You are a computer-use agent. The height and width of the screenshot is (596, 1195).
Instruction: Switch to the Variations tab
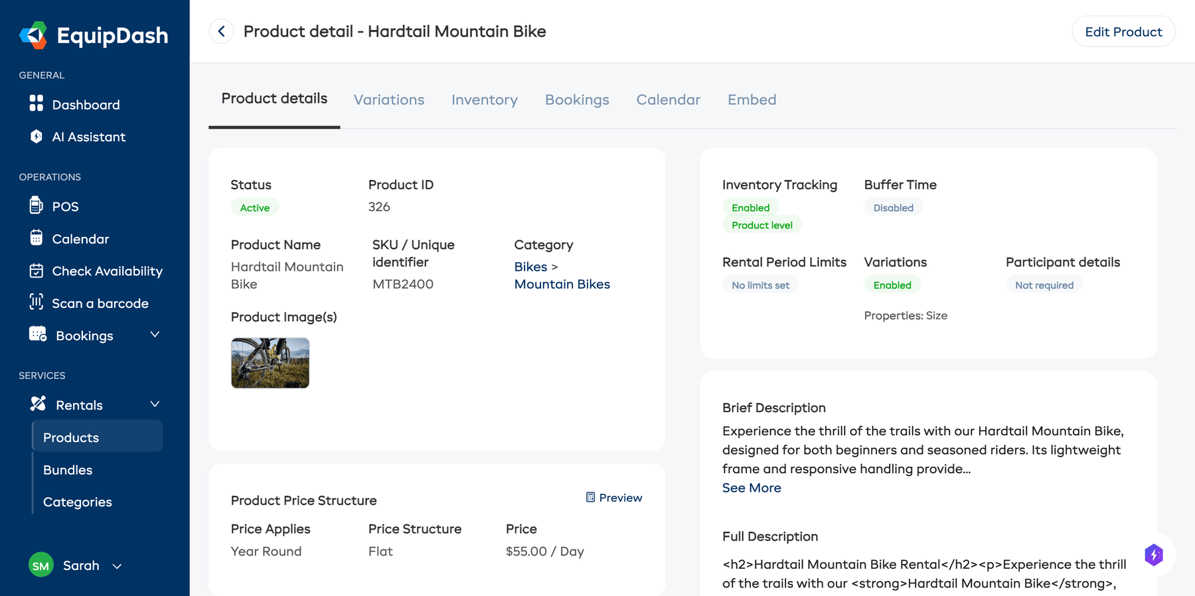389,100
